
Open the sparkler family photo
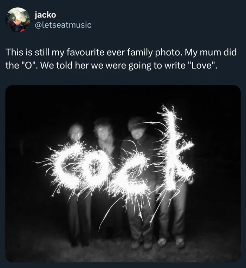[x=123, y=173]
